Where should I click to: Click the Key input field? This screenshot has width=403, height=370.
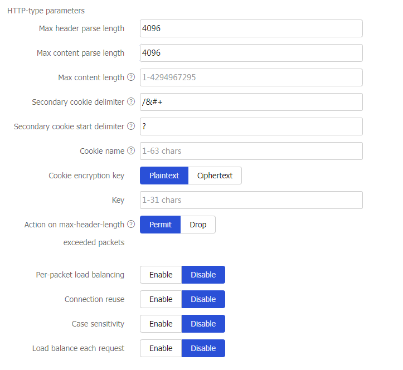(x=251, y=200)
